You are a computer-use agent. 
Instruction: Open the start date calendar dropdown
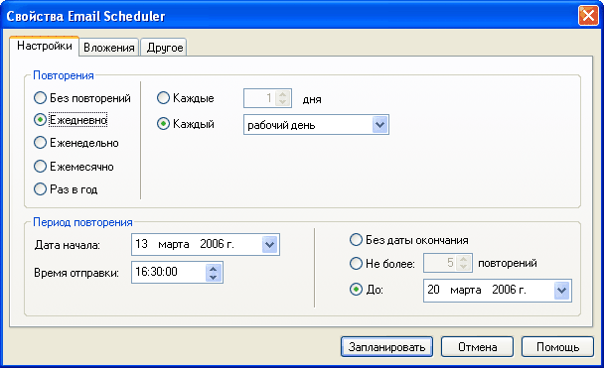click(x=269, y=244)
